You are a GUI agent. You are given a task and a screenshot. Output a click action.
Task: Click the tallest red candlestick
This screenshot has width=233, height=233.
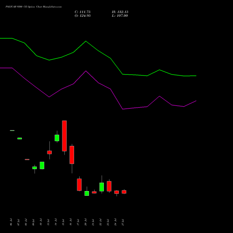pos(64,136)
